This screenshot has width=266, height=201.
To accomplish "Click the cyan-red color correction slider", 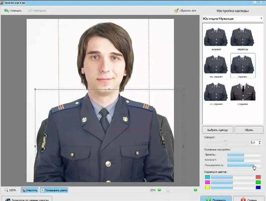I will click(233, 177).
